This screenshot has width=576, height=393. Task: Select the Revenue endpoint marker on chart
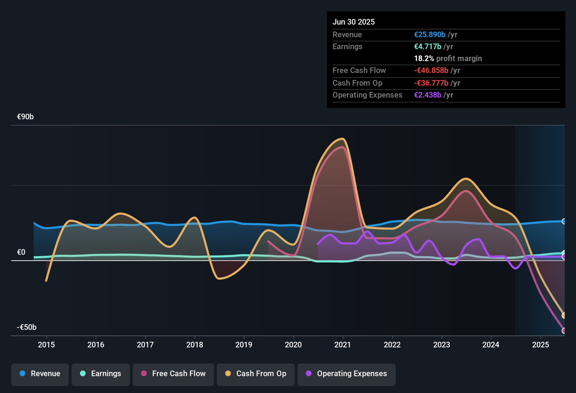pos(564,221)
